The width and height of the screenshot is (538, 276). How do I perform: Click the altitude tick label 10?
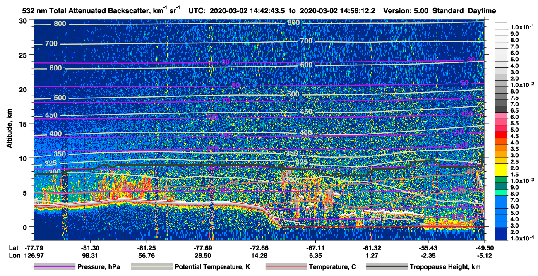tap(24, 158)
